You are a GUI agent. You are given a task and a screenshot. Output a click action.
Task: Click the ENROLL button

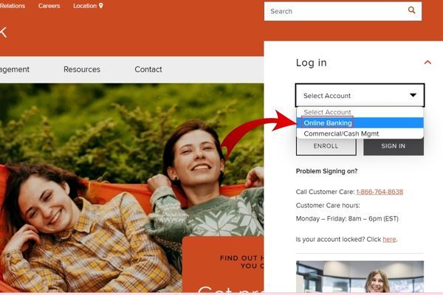pyautogui.click(x=326, y=146)
